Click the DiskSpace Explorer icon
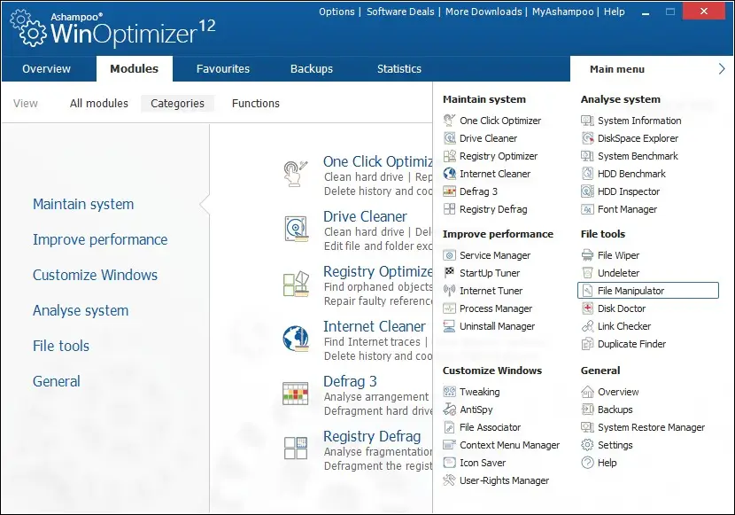 click(x=587, y=138)
